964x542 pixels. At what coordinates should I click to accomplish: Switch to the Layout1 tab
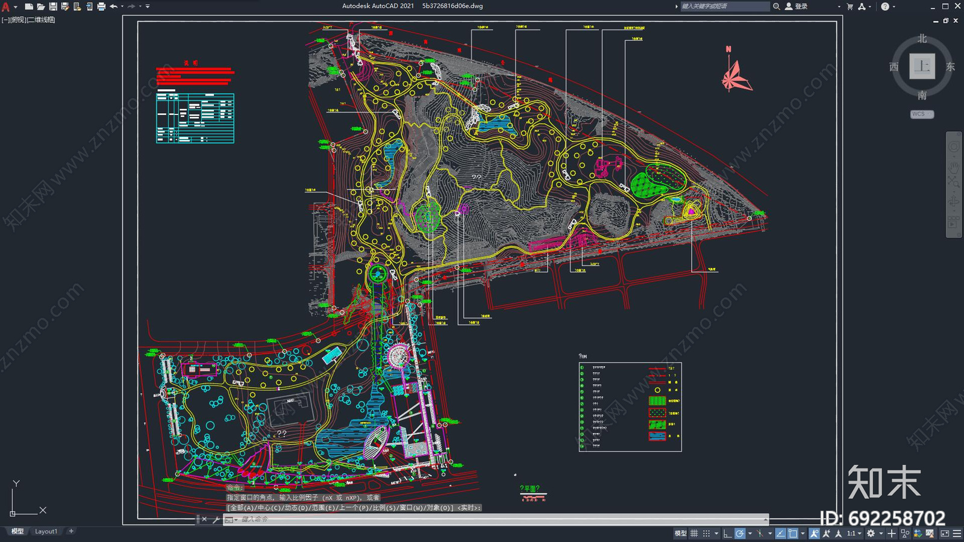[46, 531]
